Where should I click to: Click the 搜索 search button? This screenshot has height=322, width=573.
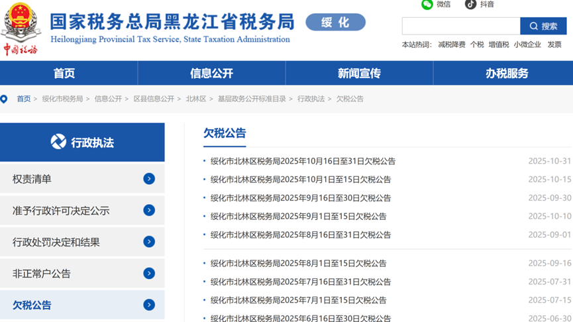tap(543, 26)
